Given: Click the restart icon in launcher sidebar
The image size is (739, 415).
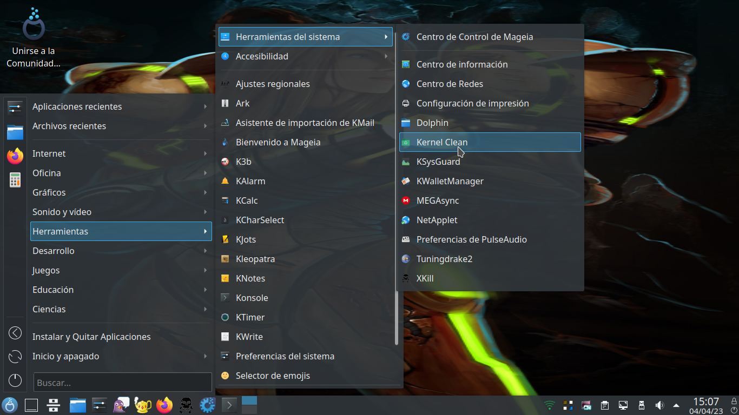Looking at the screenshot, I should pos(15,357).
